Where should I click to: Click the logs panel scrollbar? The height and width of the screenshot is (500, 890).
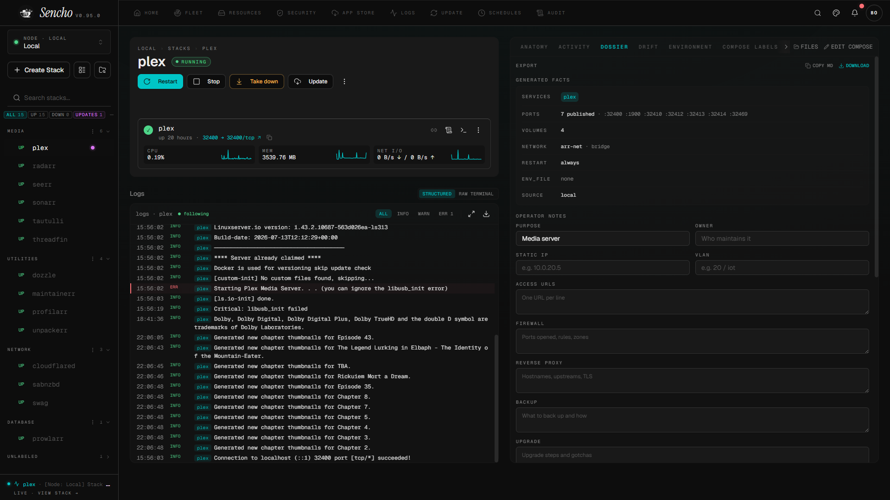496,398
